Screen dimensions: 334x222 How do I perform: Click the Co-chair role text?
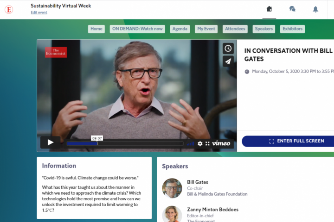[195, 188]
